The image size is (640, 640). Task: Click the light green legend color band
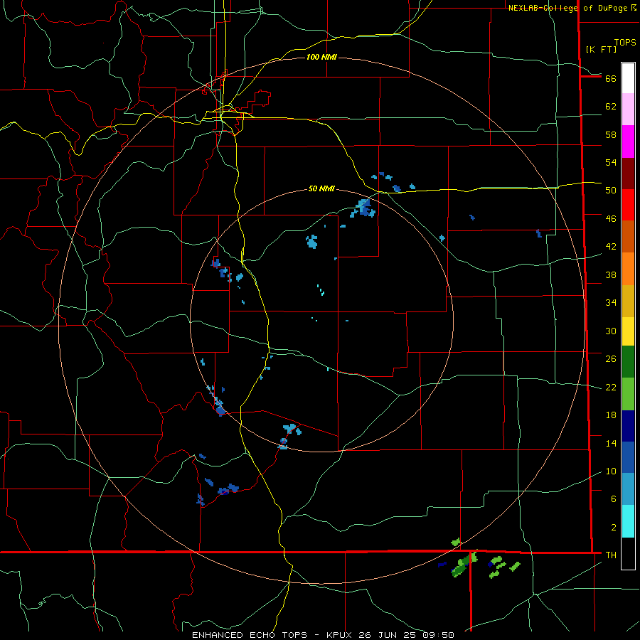pos(628,394)
